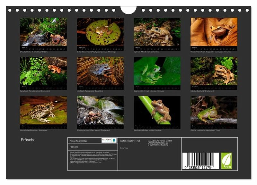Click the green eco leaf icon
257x185 pixels.
226,161
